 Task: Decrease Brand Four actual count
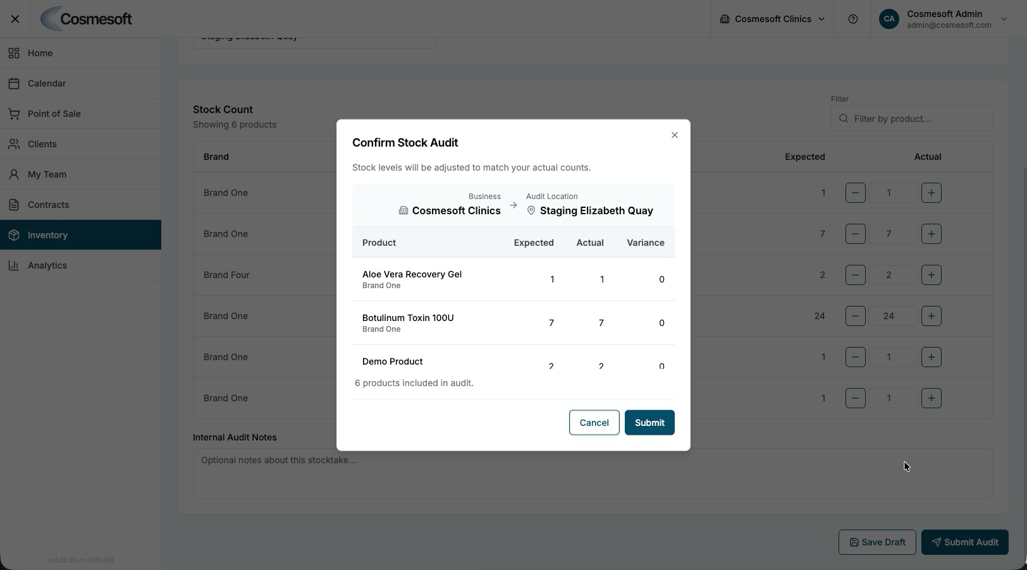[855, 275]
